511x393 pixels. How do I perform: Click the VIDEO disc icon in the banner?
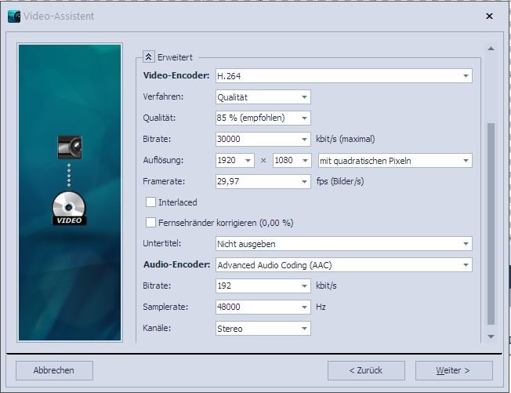pyautogui.click(x=69, y=209)
